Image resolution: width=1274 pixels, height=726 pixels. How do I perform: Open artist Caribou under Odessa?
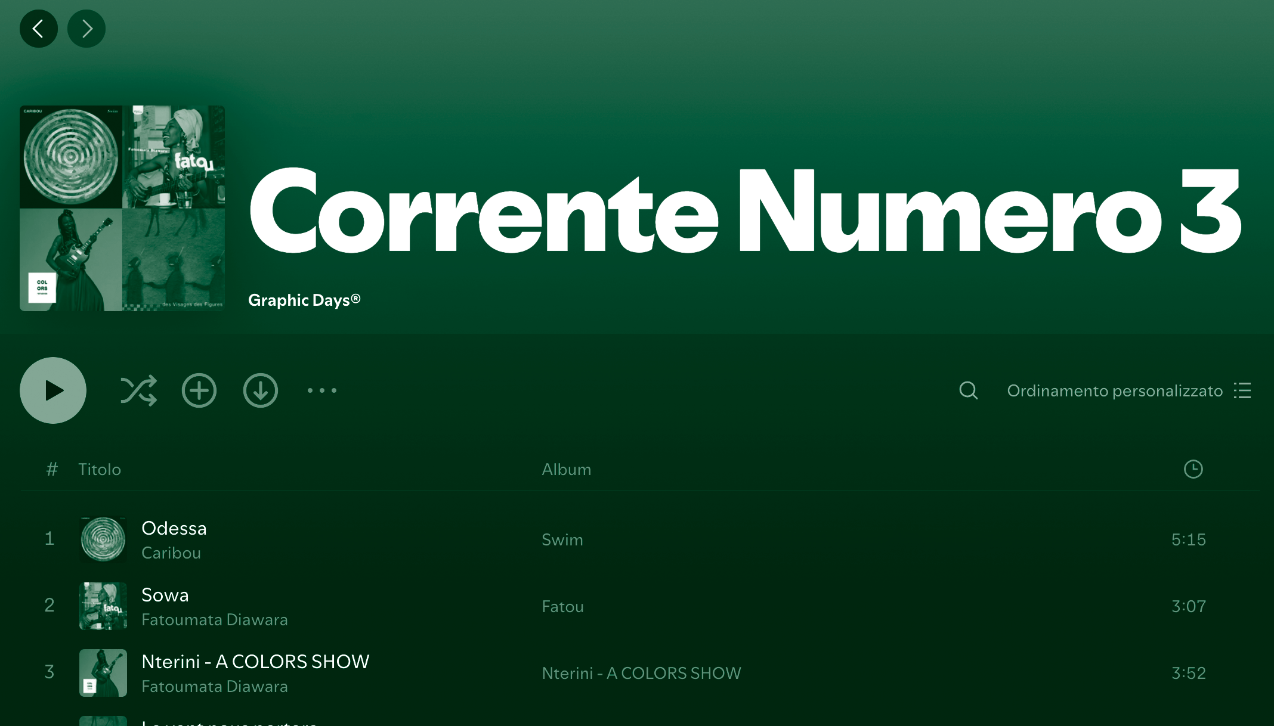[171, 553]
